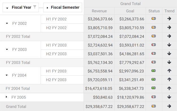Click the down trend arrow for H1 FY 2003
177x111 pixels.
click(169, 45)
